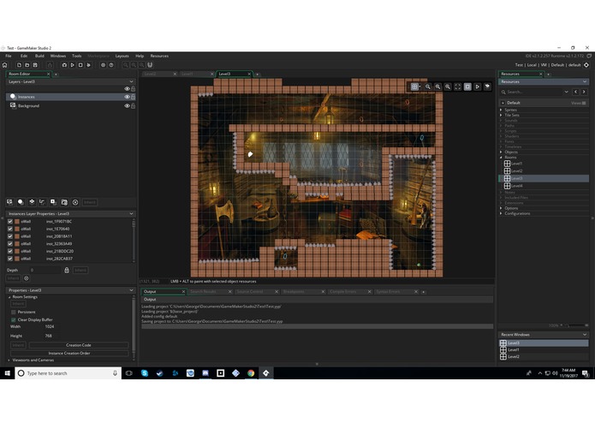
Task: Collapse Instances Layer Properties panel chevron
Action: pos(131,213)
